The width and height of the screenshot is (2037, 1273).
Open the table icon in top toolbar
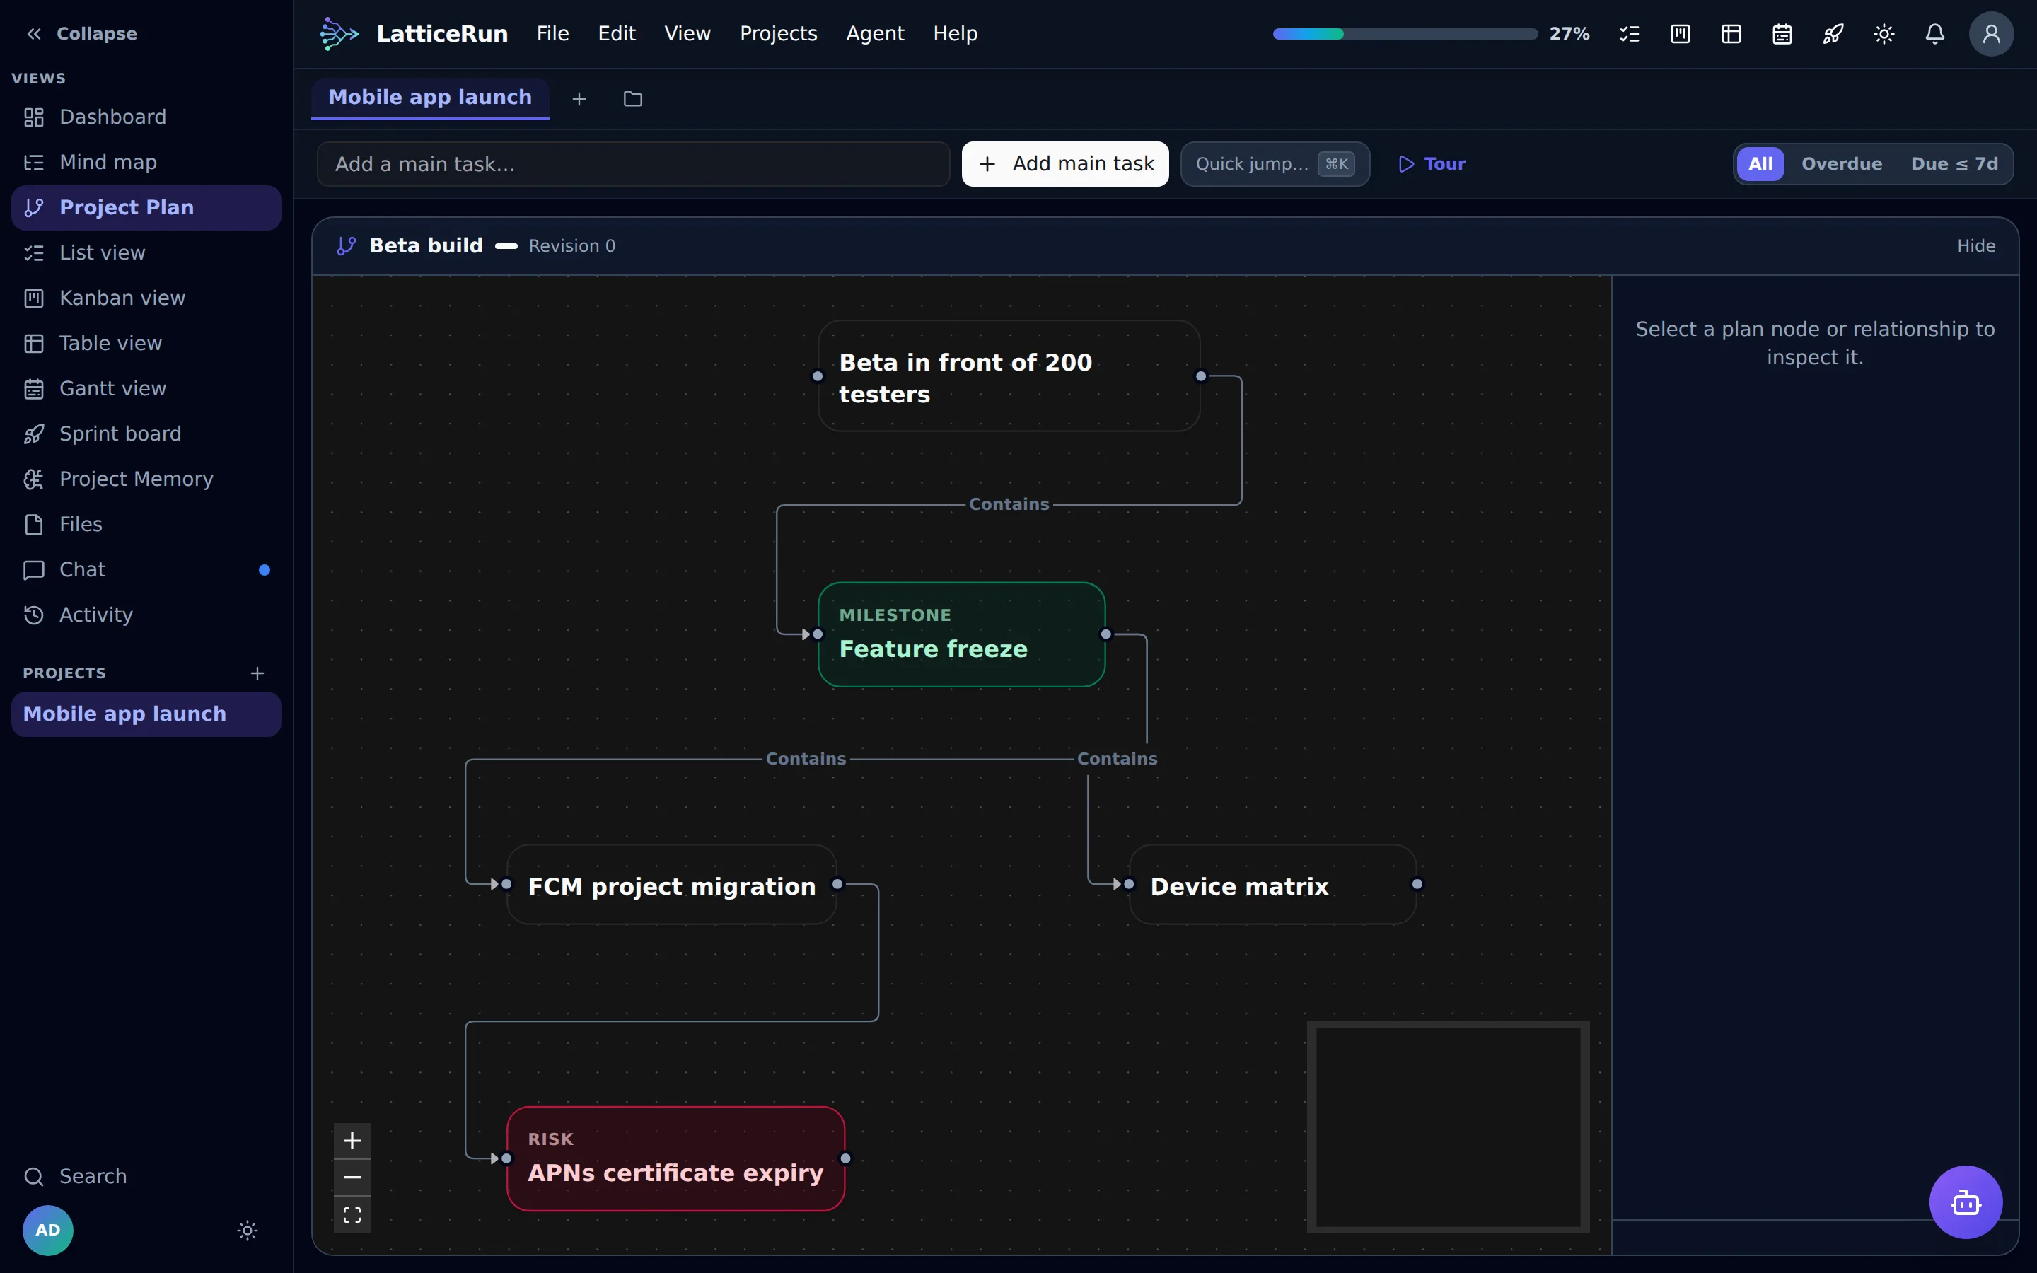(x=1731, y=34)
